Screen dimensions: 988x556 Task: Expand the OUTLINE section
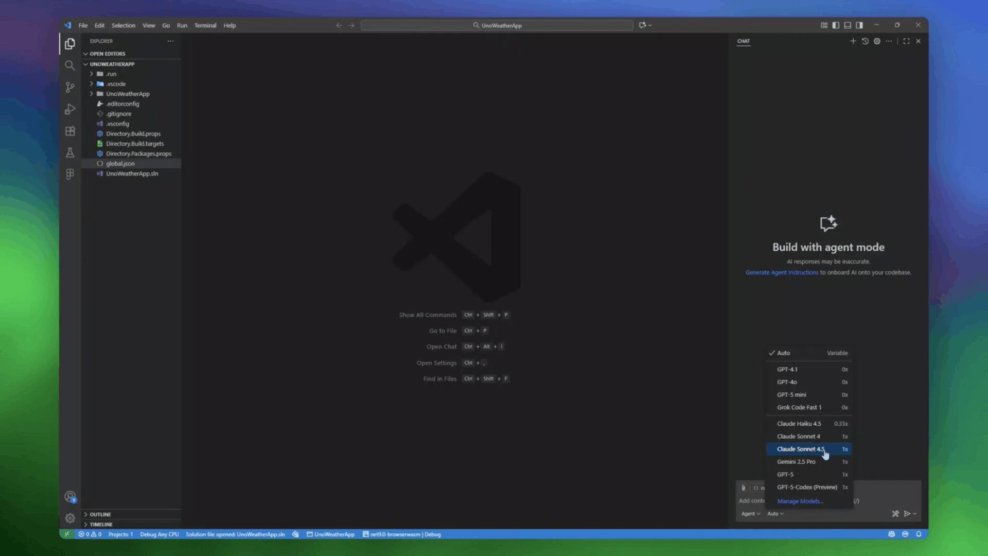(100, 514)
